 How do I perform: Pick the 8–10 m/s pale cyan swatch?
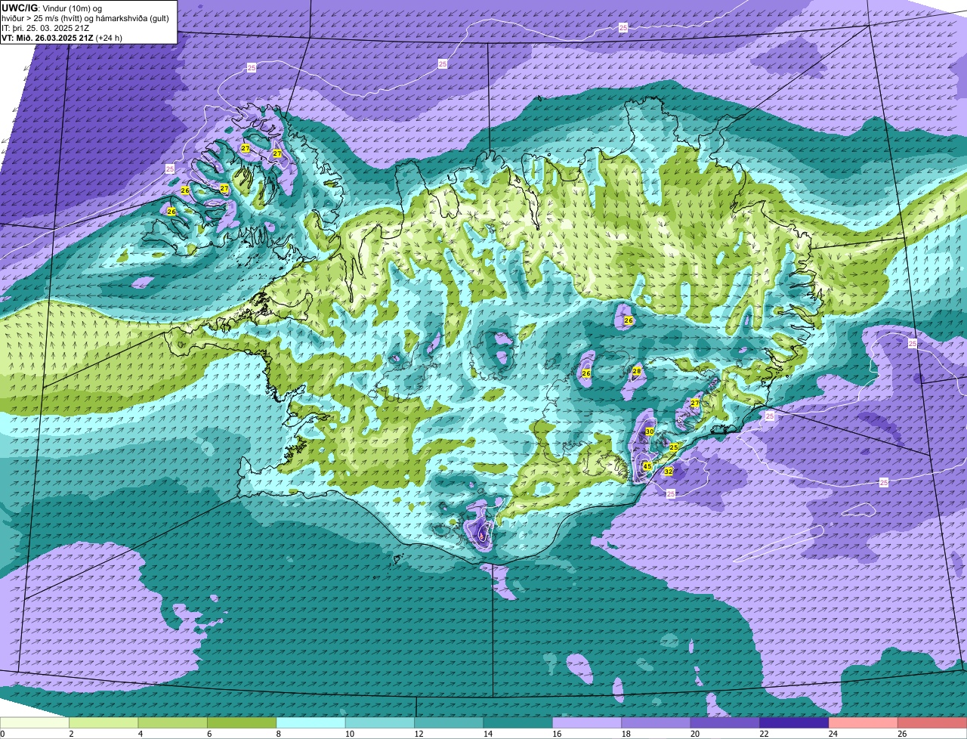point(310,722)
